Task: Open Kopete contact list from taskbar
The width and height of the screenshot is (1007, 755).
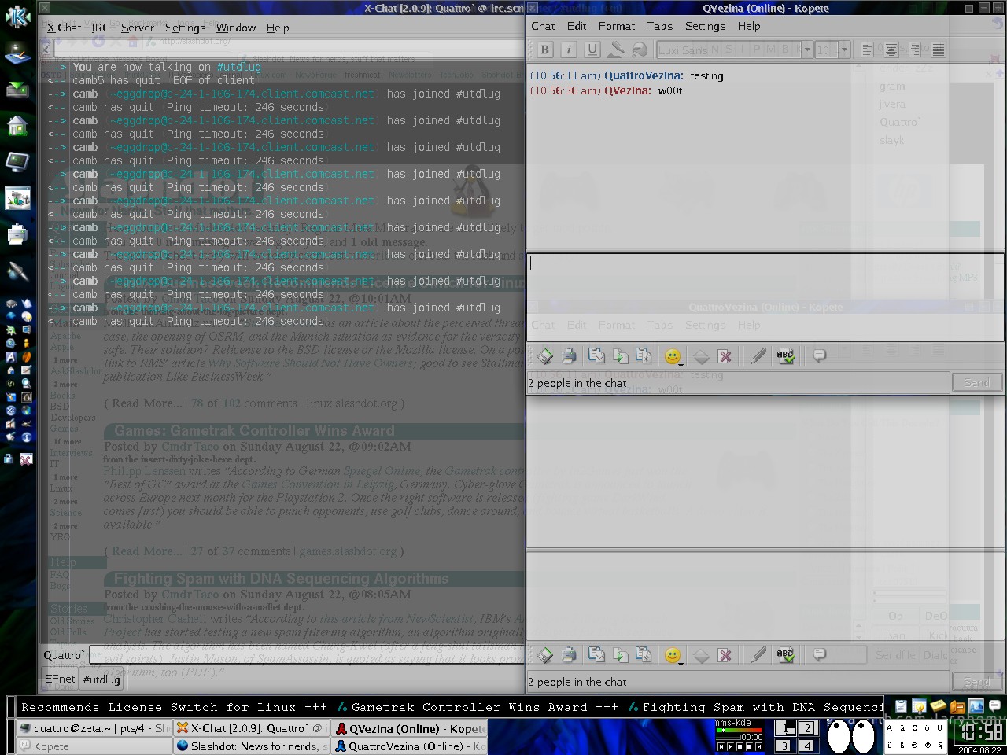Action: (94, 746)
